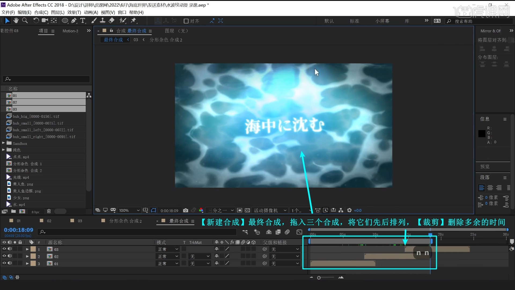
Task: Open channel and color management icon
Action: click(x=201, y=210)
